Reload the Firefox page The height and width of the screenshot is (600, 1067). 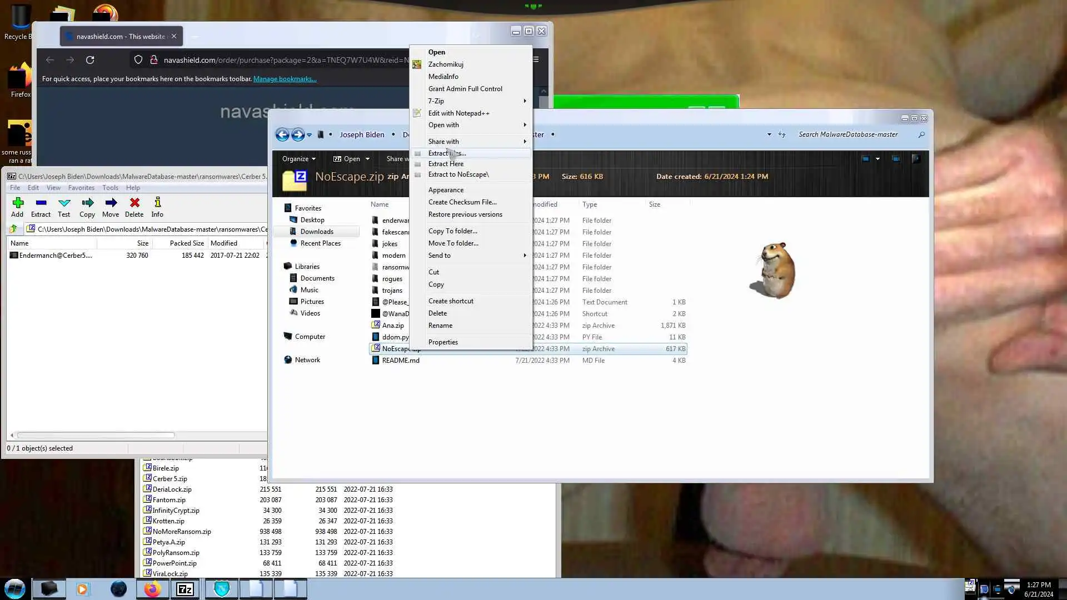[x=90, y=60]
